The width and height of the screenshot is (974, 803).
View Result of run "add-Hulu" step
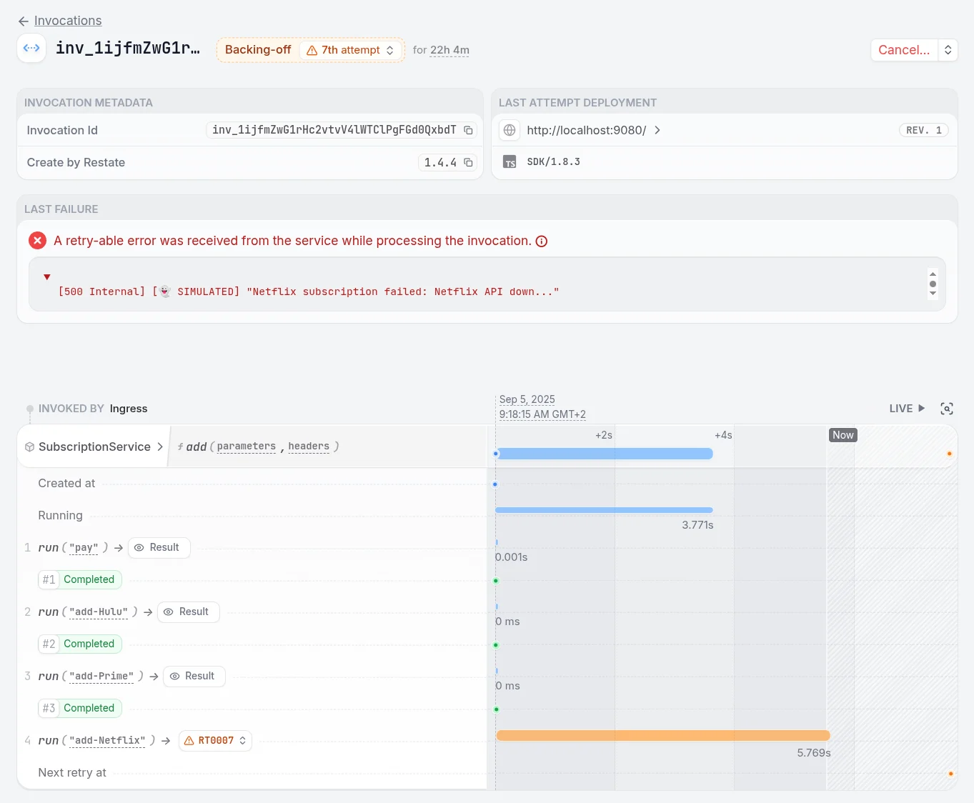pyautogui.click(x=189, y=612)
